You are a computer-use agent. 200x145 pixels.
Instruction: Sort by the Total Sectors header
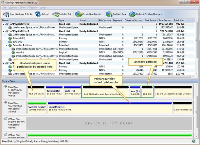[x=165, y=20]
